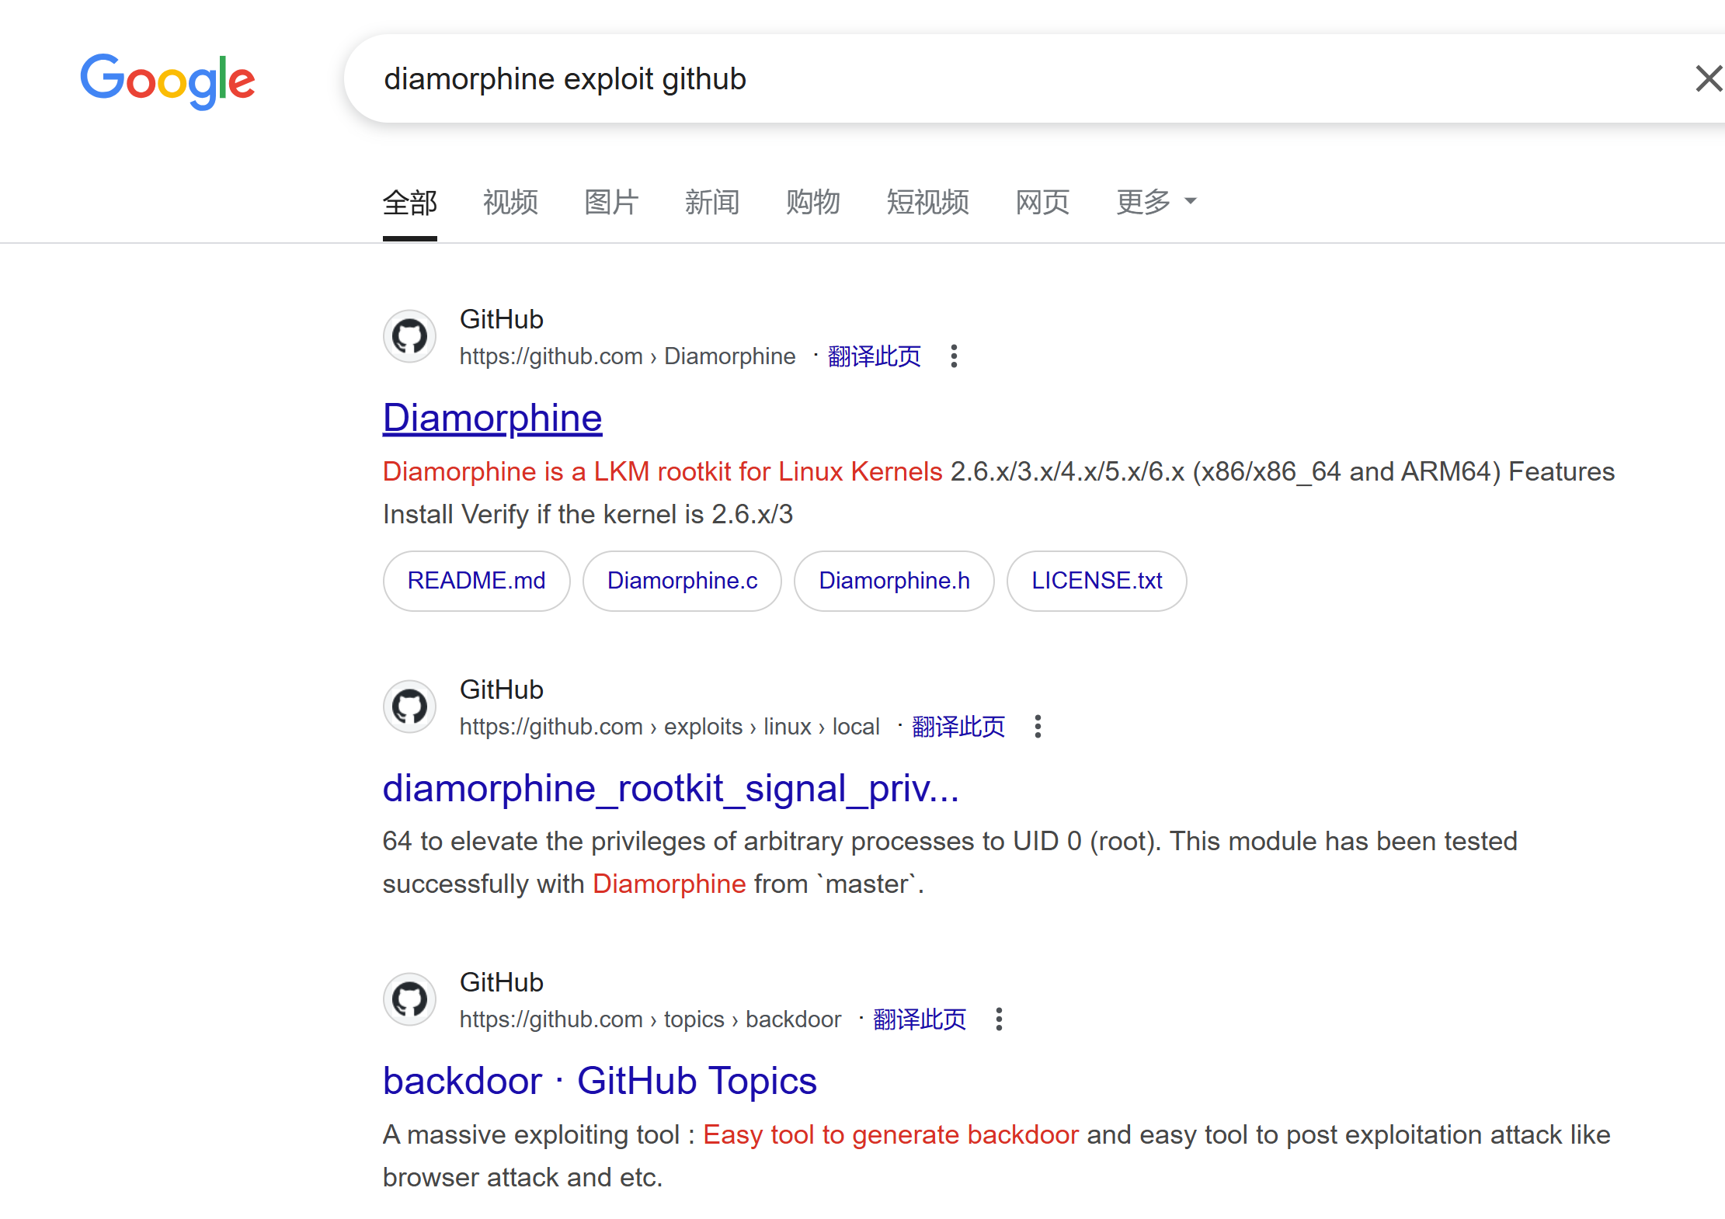Click the LICENSE.txt sitelink chip

click(x=1097, y=581)
